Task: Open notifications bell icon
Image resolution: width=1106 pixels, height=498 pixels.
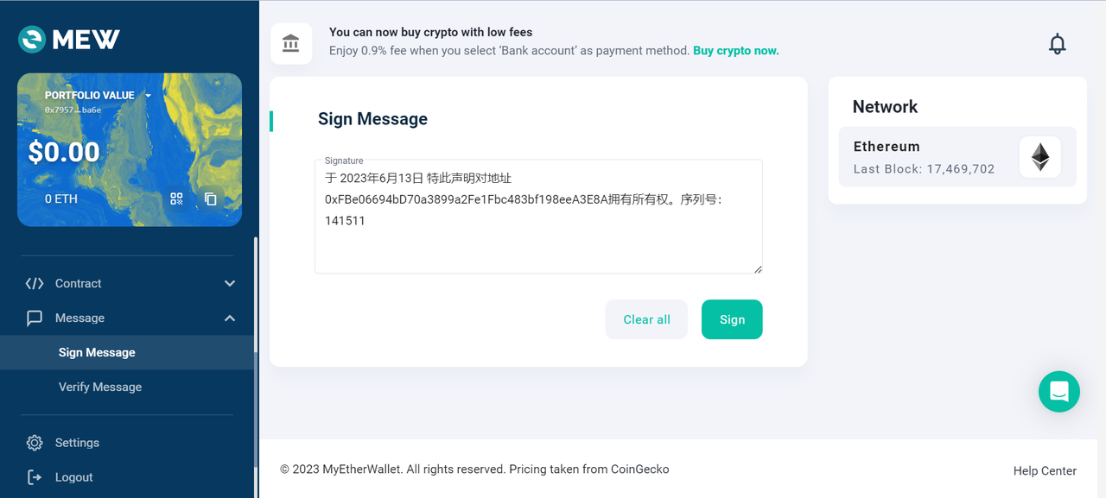Action: pos(1057,44)
